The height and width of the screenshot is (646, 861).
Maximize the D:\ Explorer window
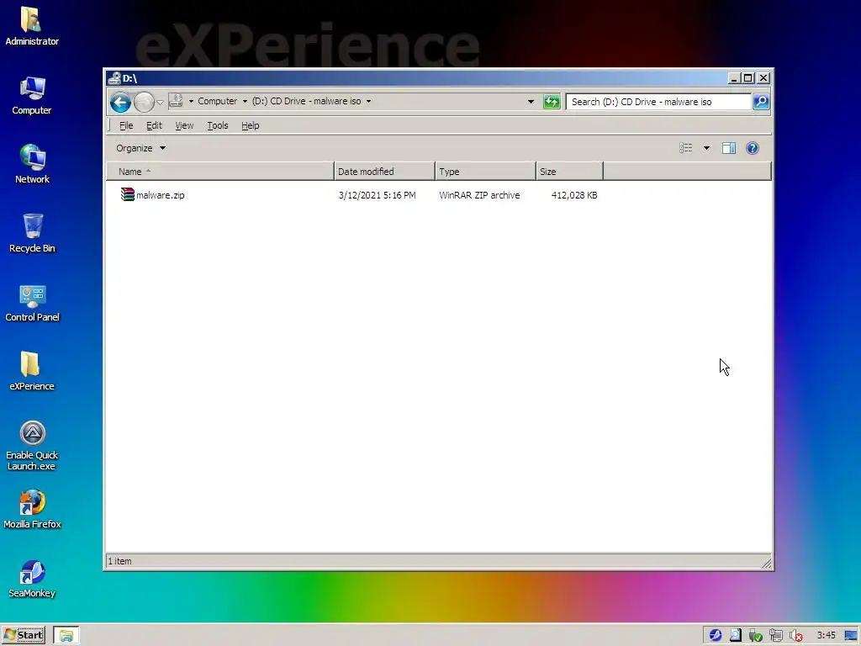coord(747,78)
